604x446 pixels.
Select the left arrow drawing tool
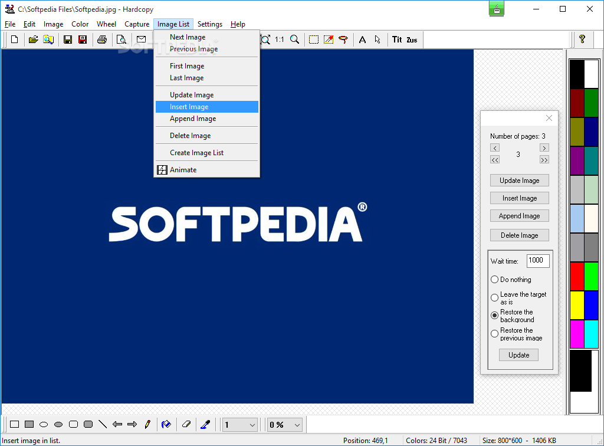pos(117,424)
